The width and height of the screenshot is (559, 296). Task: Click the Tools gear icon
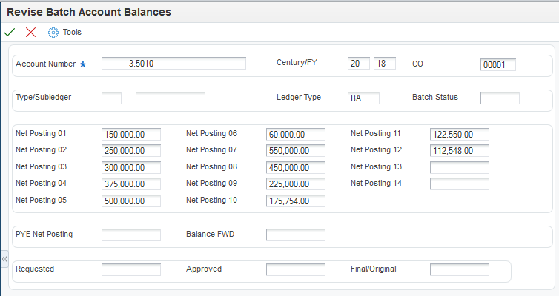pos(53,32)
